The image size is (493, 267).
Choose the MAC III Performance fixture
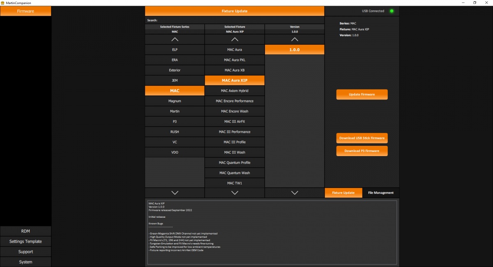pyautogui.click(x=235, y=132)
